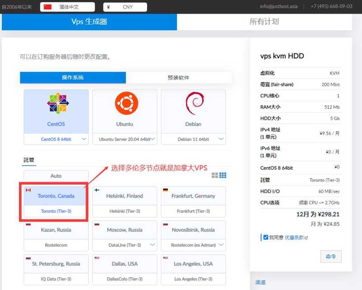
Task: Click the vps kvm HDD plan title
Action: pyautogui.click(x=282, y=56)
